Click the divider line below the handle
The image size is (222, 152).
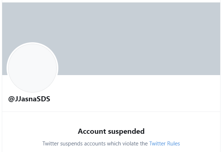click(x=111, y=112)
